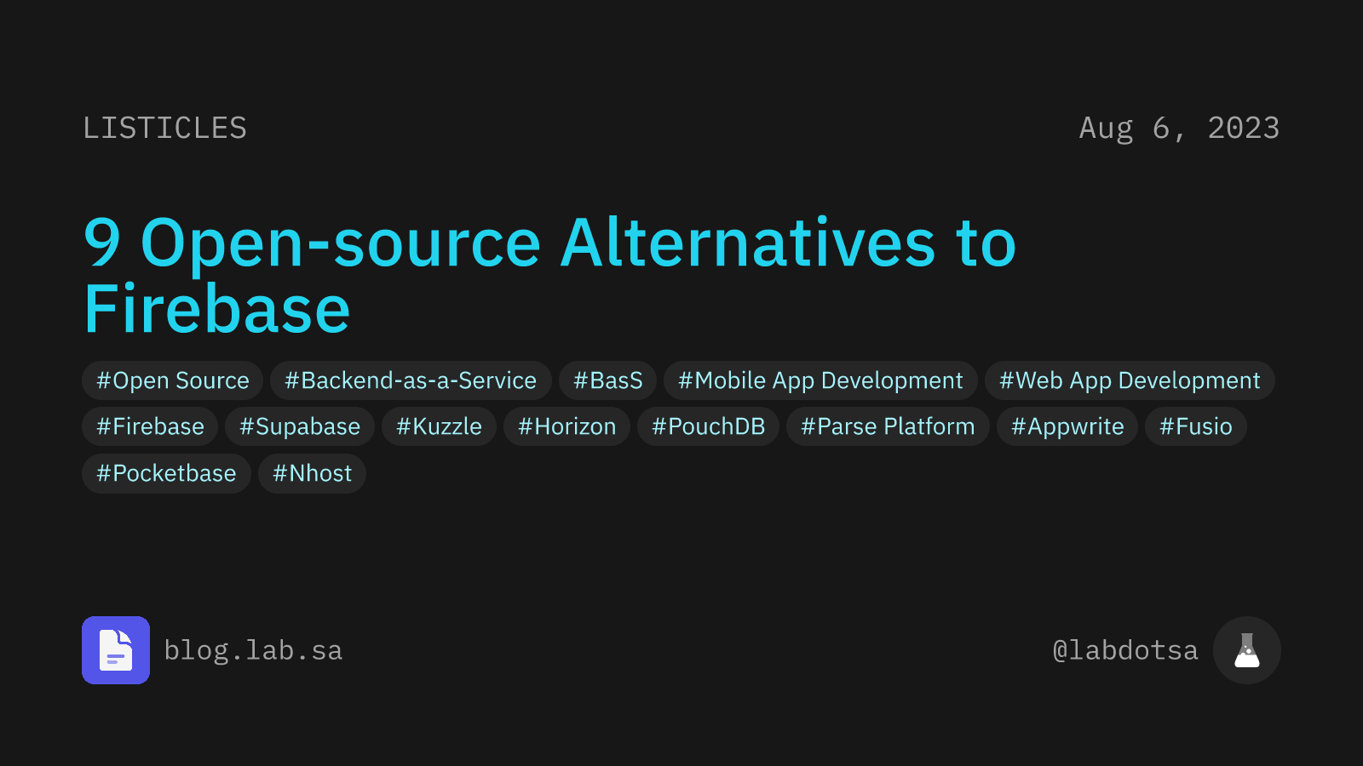Select the date Aug 6, 2023

[x=1180, y=128]
